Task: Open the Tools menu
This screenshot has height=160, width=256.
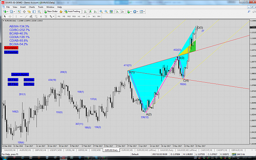Action: pyautogui.click(x=41, y=7)
